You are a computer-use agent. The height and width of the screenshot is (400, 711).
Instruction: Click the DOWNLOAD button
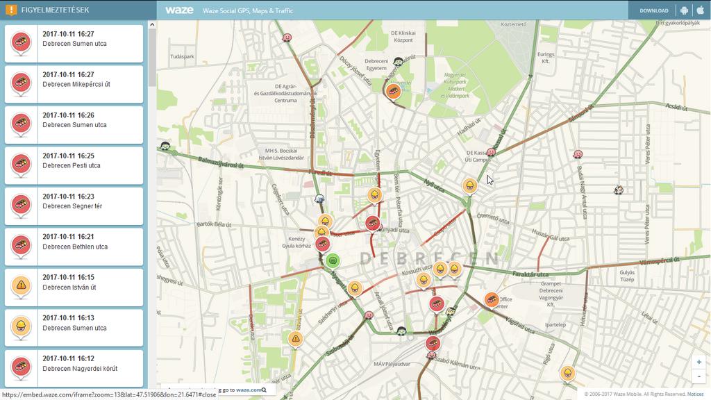654,10
